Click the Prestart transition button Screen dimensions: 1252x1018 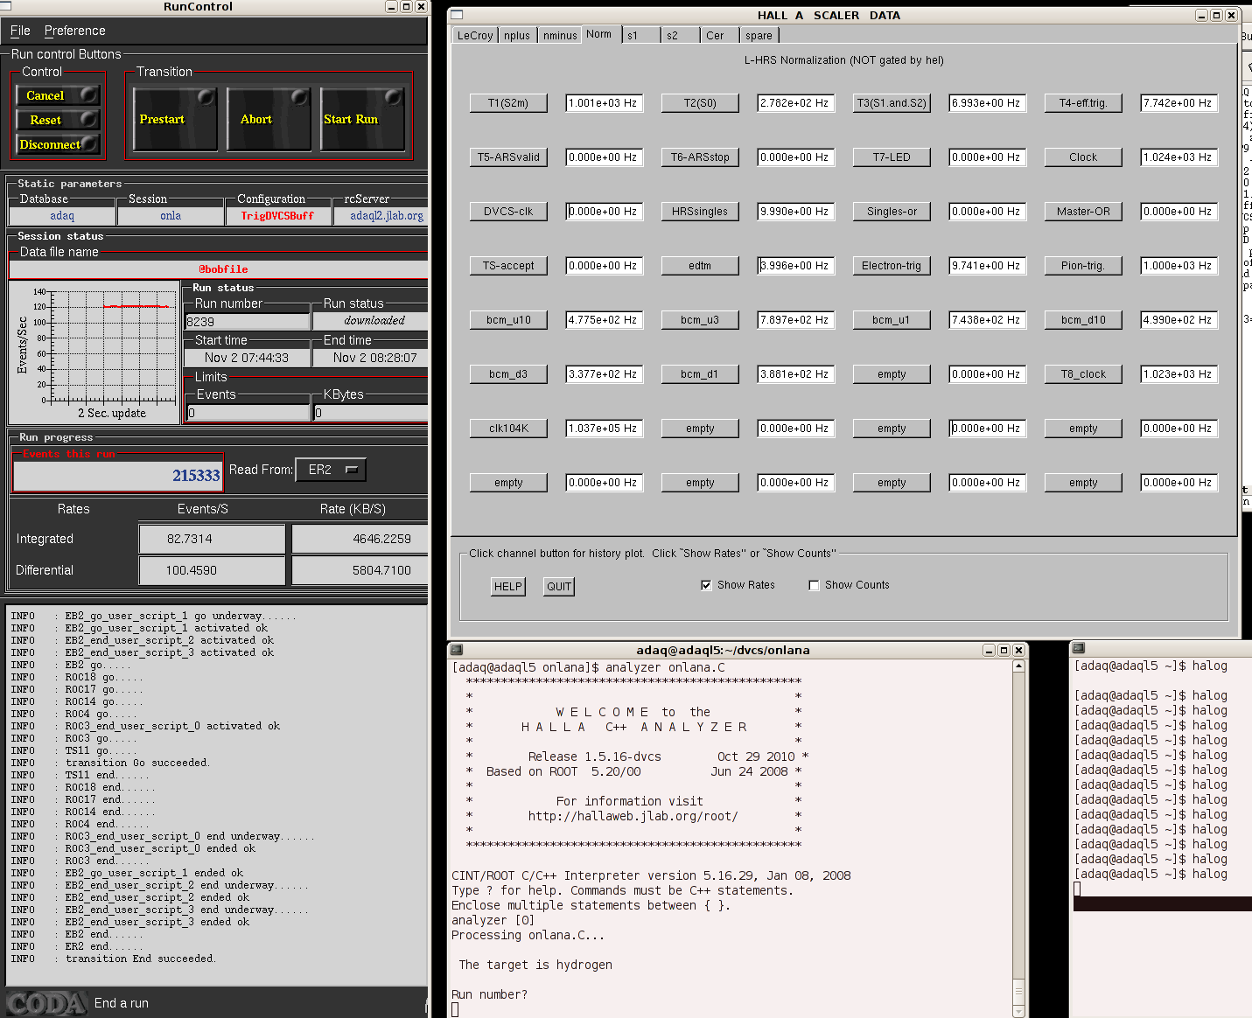click(175, 119)
